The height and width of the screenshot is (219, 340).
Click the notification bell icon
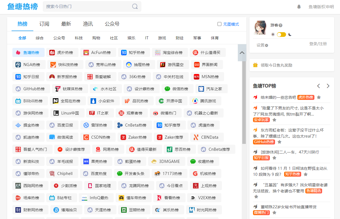tap(299, 7)
